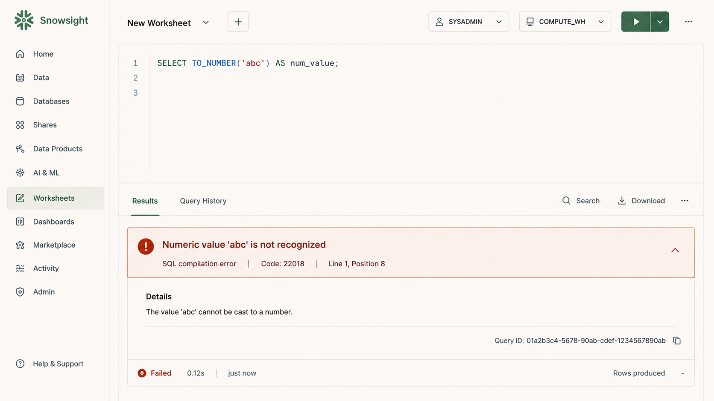Open the Admin shield icon
This screenshot has height=401, width=714.
[x=20, y=292]
